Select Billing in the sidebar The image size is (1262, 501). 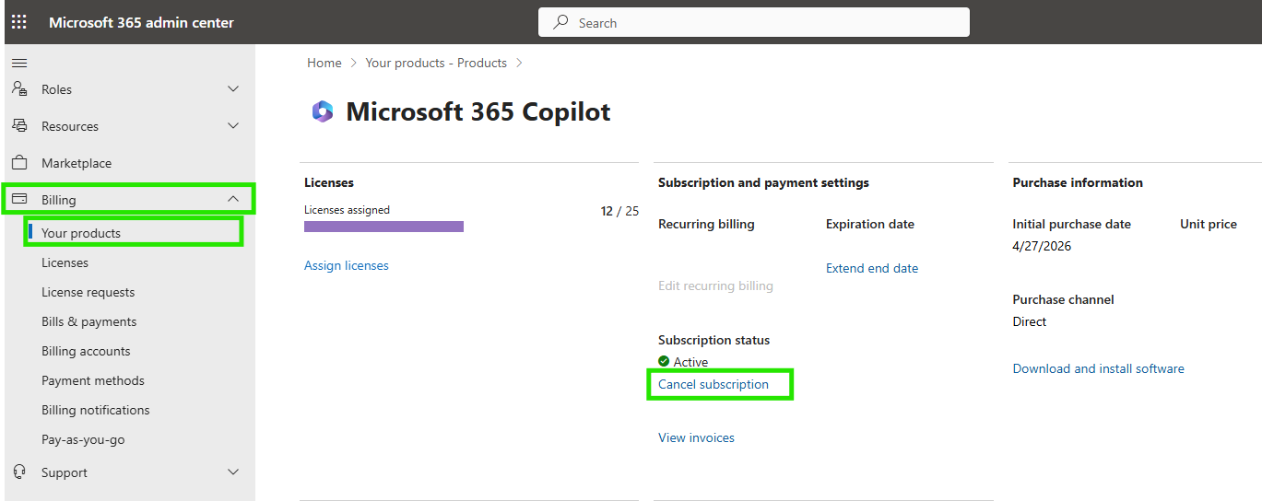pos(59,200)
